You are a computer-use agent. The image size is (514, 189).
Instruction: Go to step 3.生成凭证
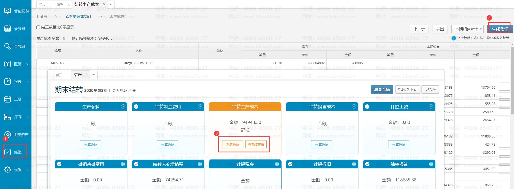click(119, 17)
